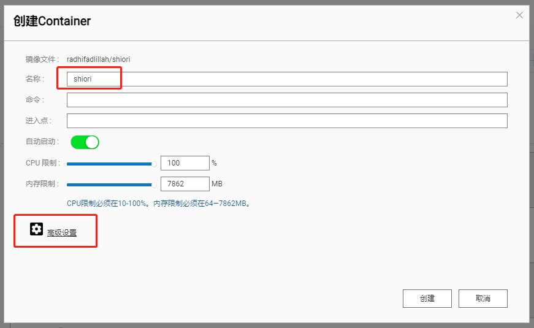534x328 pixels.
Task: Click the CPU 限制 slider
Action: [112, 164]
